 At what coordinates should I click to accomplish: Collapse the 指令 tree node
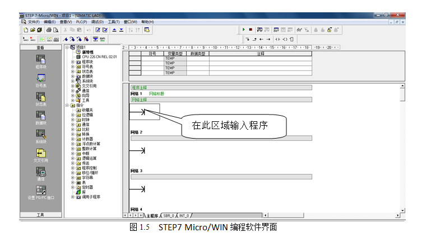coord(67,105)
